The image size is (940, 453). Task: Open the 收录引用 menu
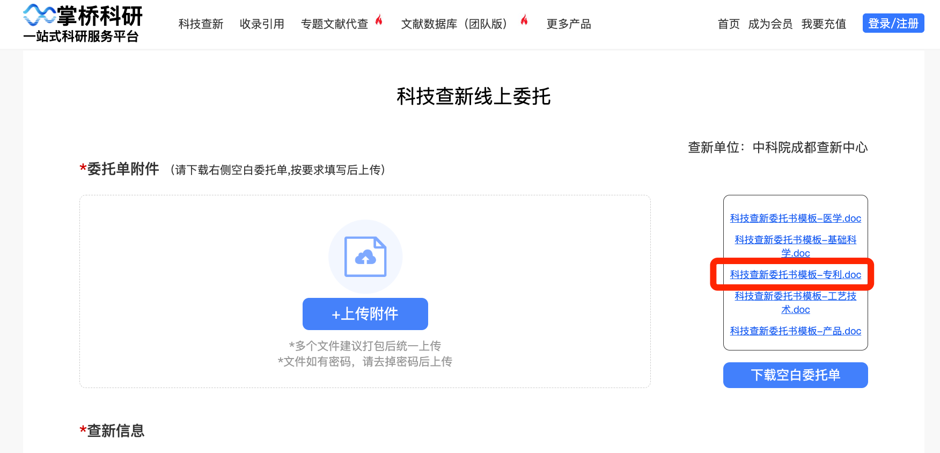[x=262, y=24]
